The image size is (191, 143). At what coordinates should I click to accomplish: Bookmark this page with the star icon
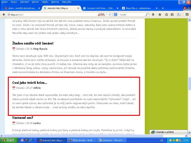coord(167,14)
